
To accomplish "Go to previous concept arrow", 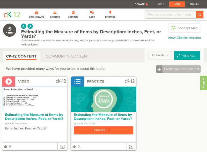I will point(24,26).
